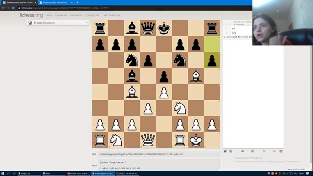Open the friends online bar
This screenshot has width=313, height=176.
tap(297, 169)
